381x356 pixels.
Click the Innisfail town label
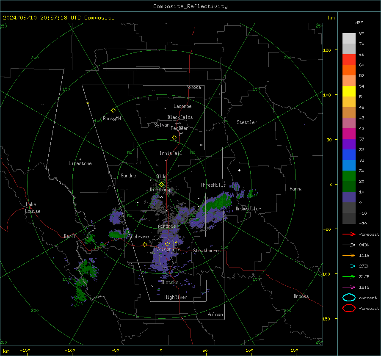(171, 153)
